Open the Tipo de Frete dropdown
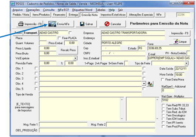The image size is (196, 137). tap(186, 63)
